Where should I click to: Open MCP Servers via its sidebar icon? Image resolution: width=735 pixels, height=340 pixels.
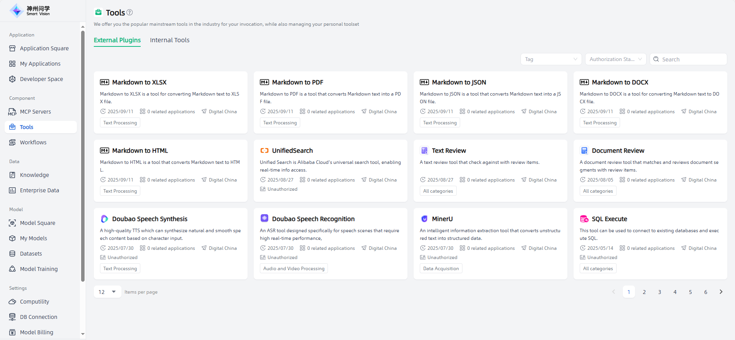[12, 112]
